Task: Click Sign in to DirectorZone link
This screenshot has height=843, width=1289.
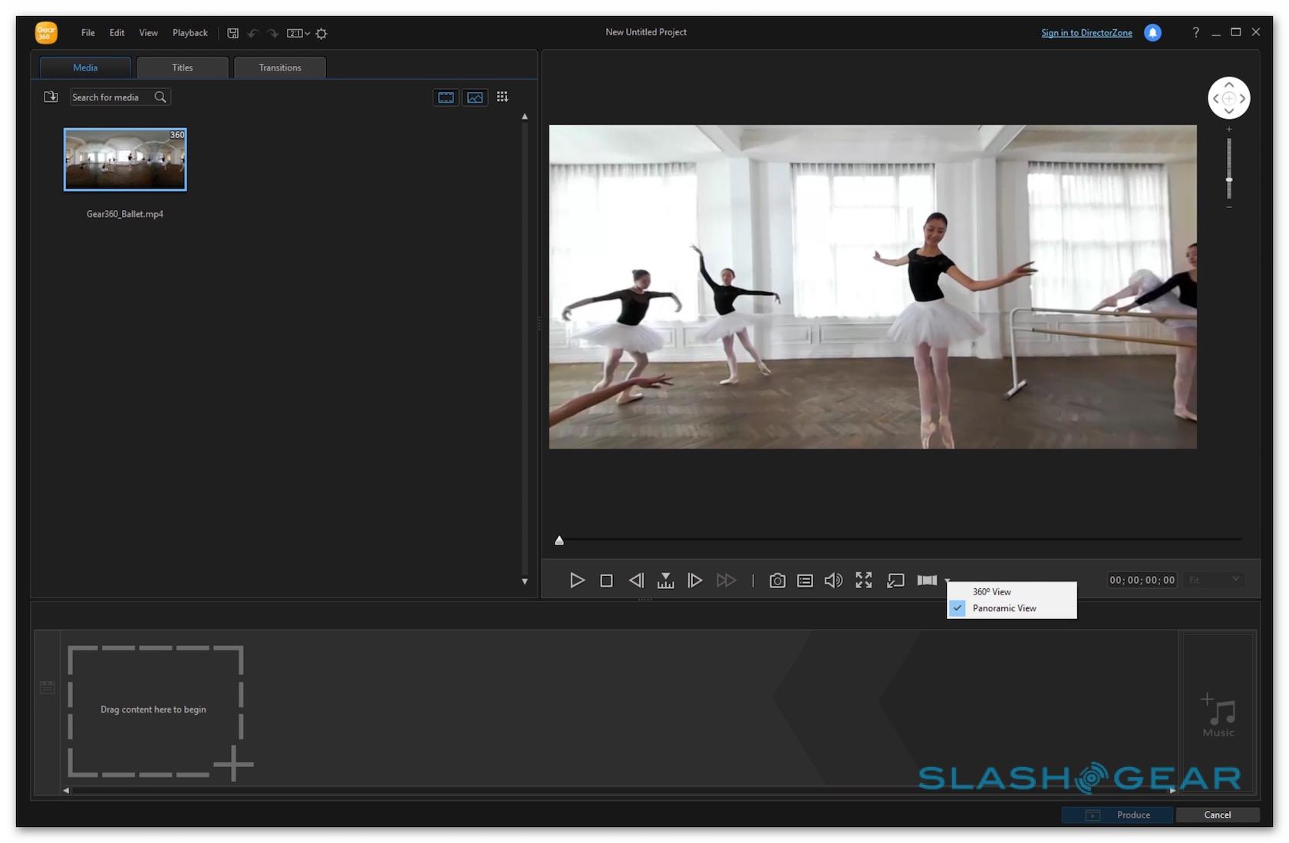Action: [x=1086, y=33]
